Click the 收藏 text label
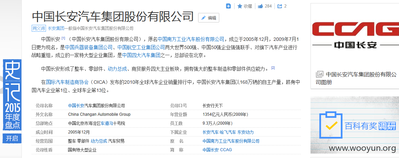 point(248,6)
